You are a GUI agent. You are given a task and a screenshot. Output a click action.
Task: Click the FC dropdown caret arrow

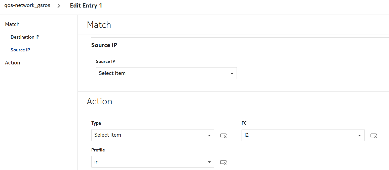coord(359,135)
